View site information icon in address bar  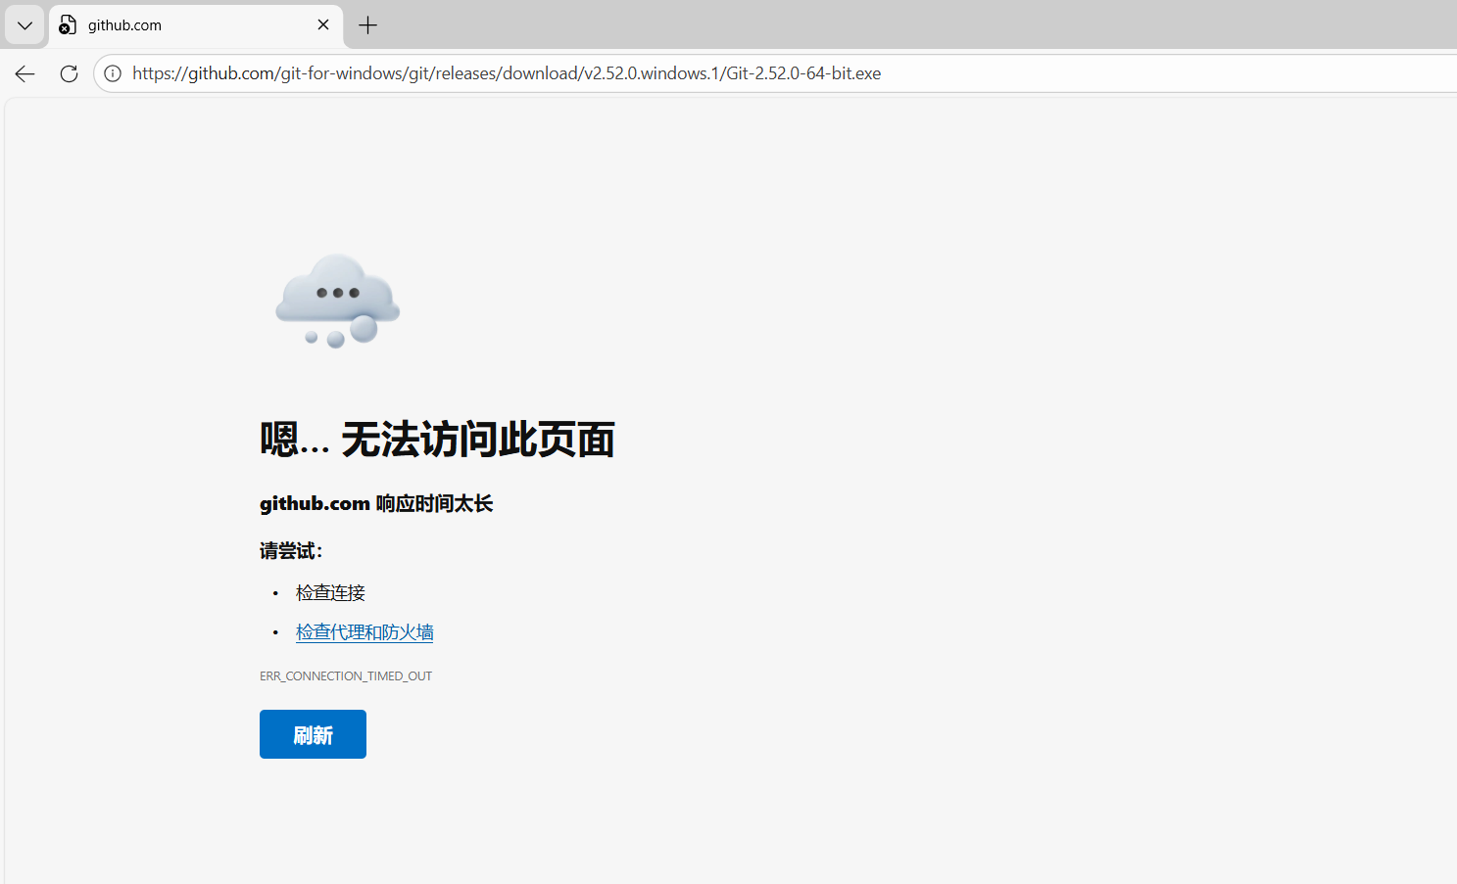coord(113,73)
